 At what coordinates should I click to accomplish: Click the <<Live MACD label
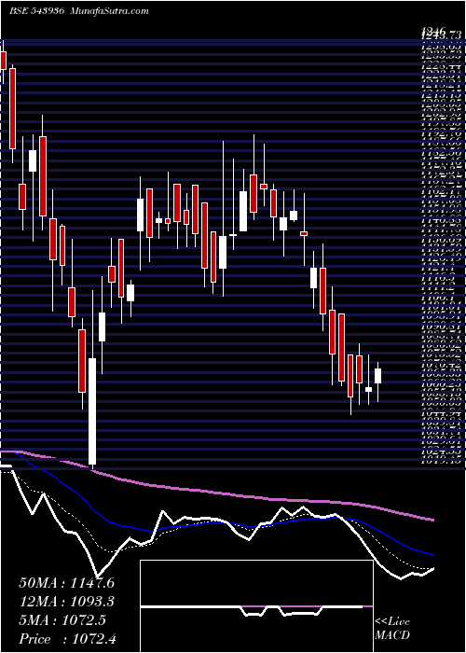[x=392, y=629]
